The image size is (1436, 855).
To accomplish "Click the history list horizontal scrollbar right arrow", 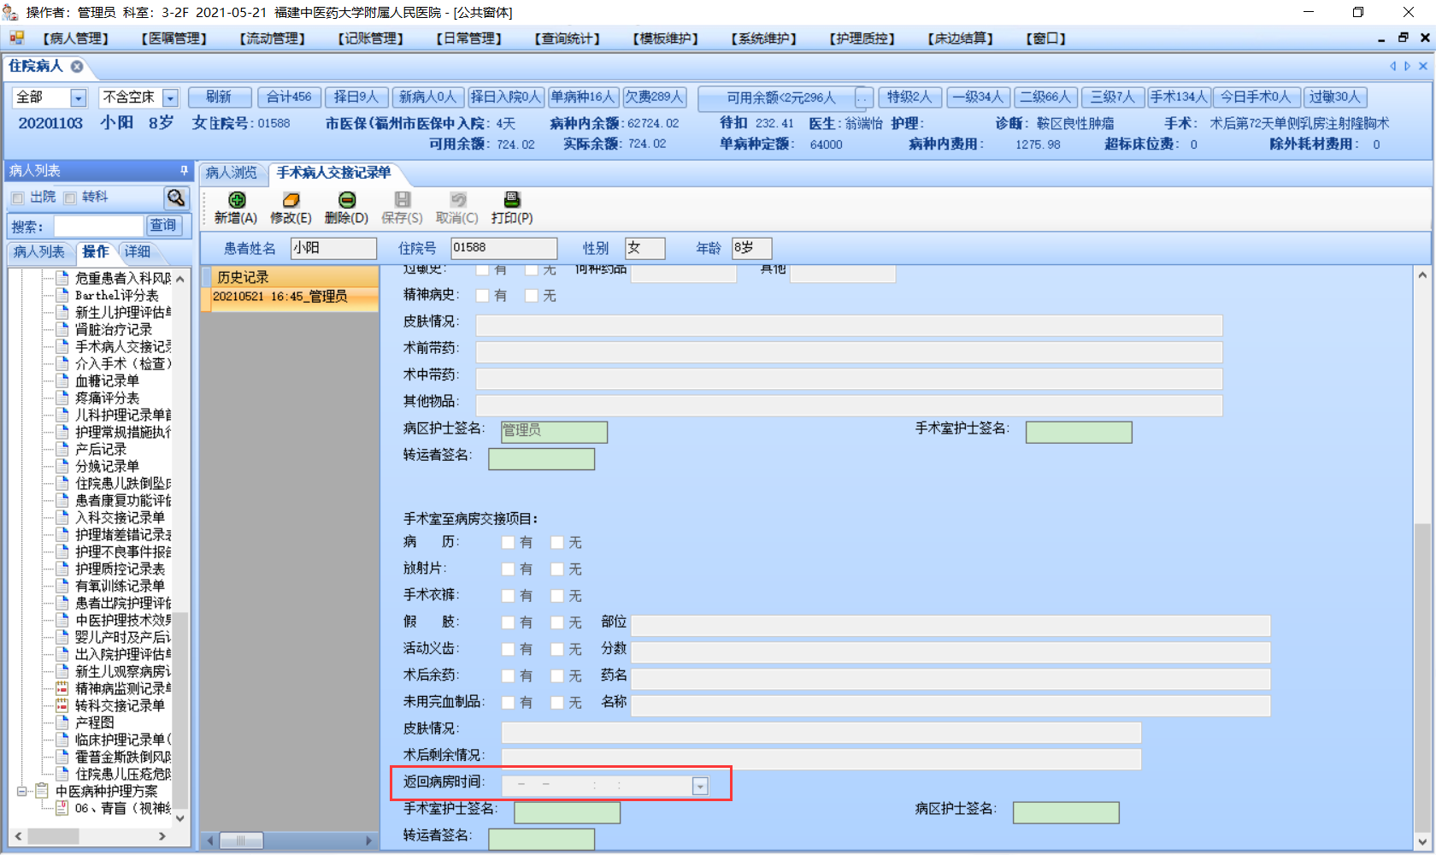I will tap(369, 841).
